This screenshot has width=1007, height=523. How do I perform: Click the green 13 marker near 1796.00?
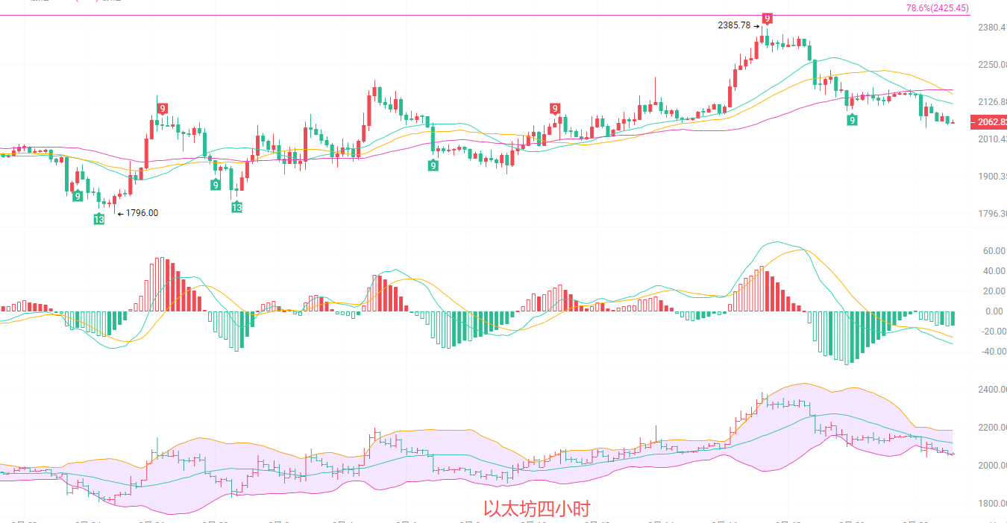[99, 218]
